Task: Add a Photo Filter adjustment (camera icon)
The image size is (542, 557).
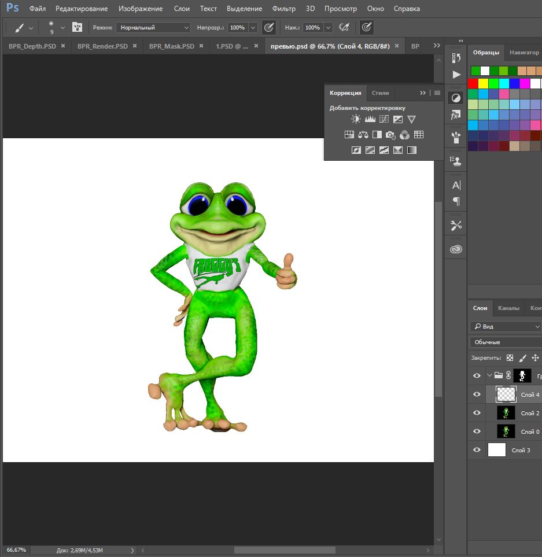Action: (x=390, y=135)
